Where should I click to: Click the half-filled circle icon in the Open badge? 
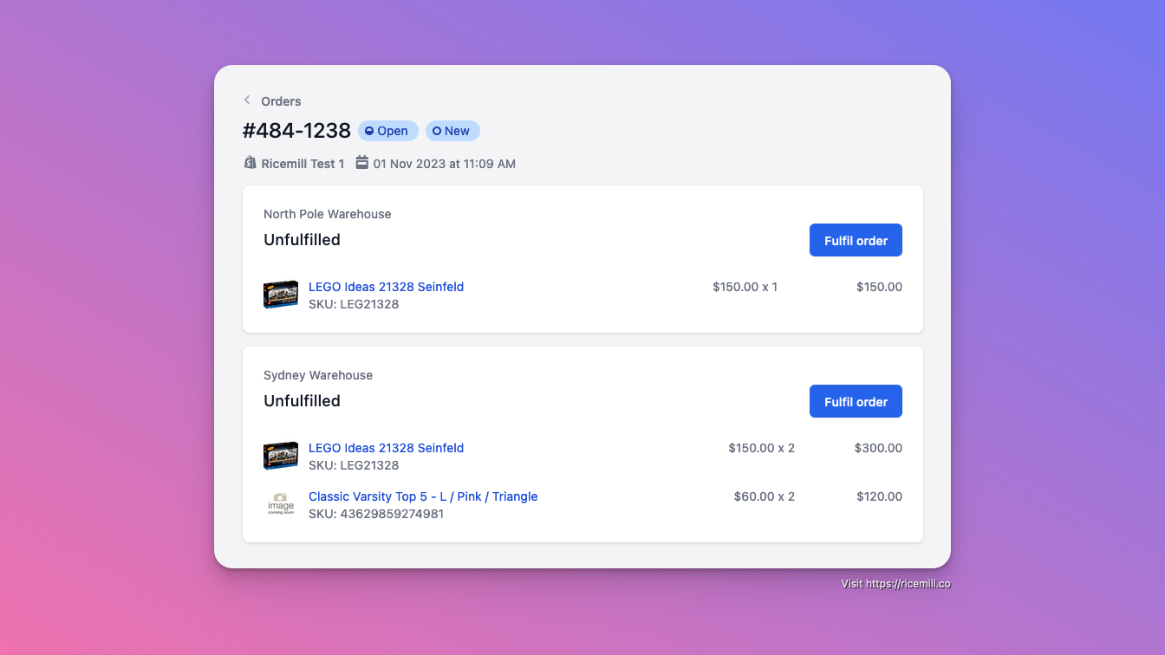click(x=369, y=131)
